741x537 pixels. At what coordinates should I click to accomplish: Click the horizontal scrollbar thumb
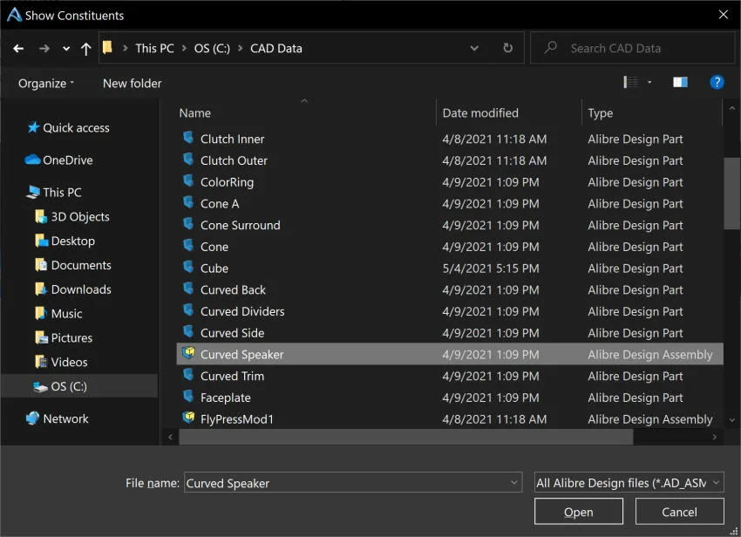[x=405, y=437]
